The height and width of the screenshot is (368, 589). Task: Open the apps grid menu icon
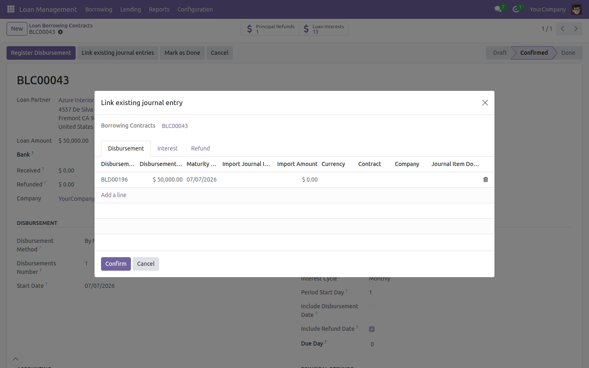(x=11, y=9)
